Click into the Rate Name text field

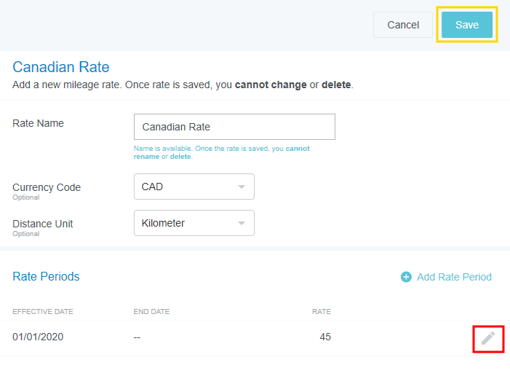click(x=234, y=127)
